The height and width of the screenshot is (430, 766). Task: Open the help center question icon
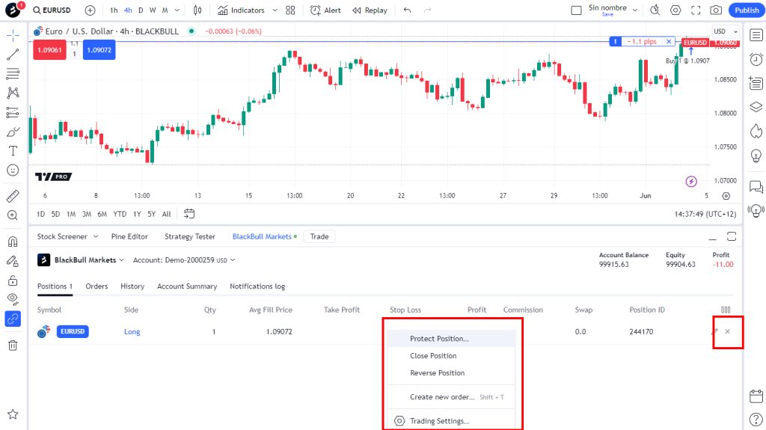click(756, 420)
